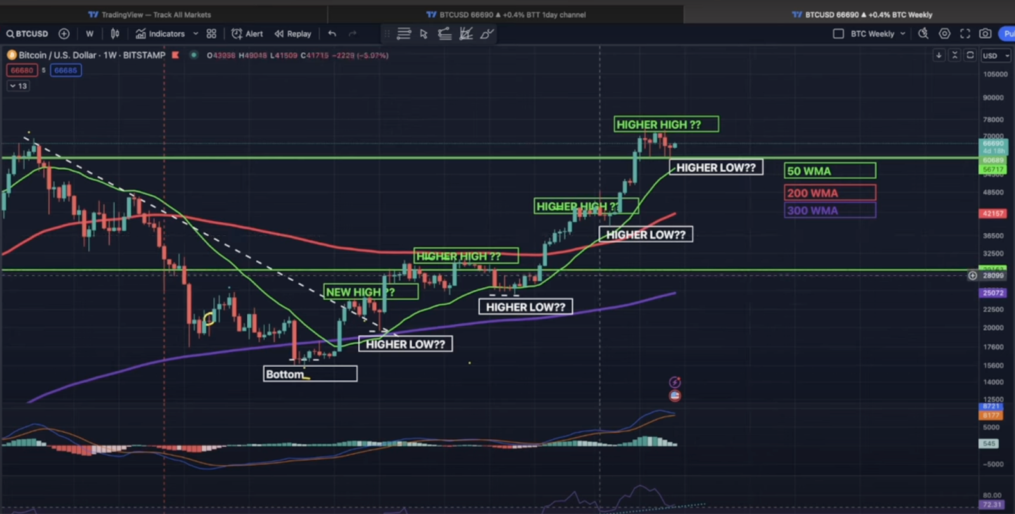The image size is (1015, 514).
Task: Select the arrow cursor tool
Action: pos(424,34)
